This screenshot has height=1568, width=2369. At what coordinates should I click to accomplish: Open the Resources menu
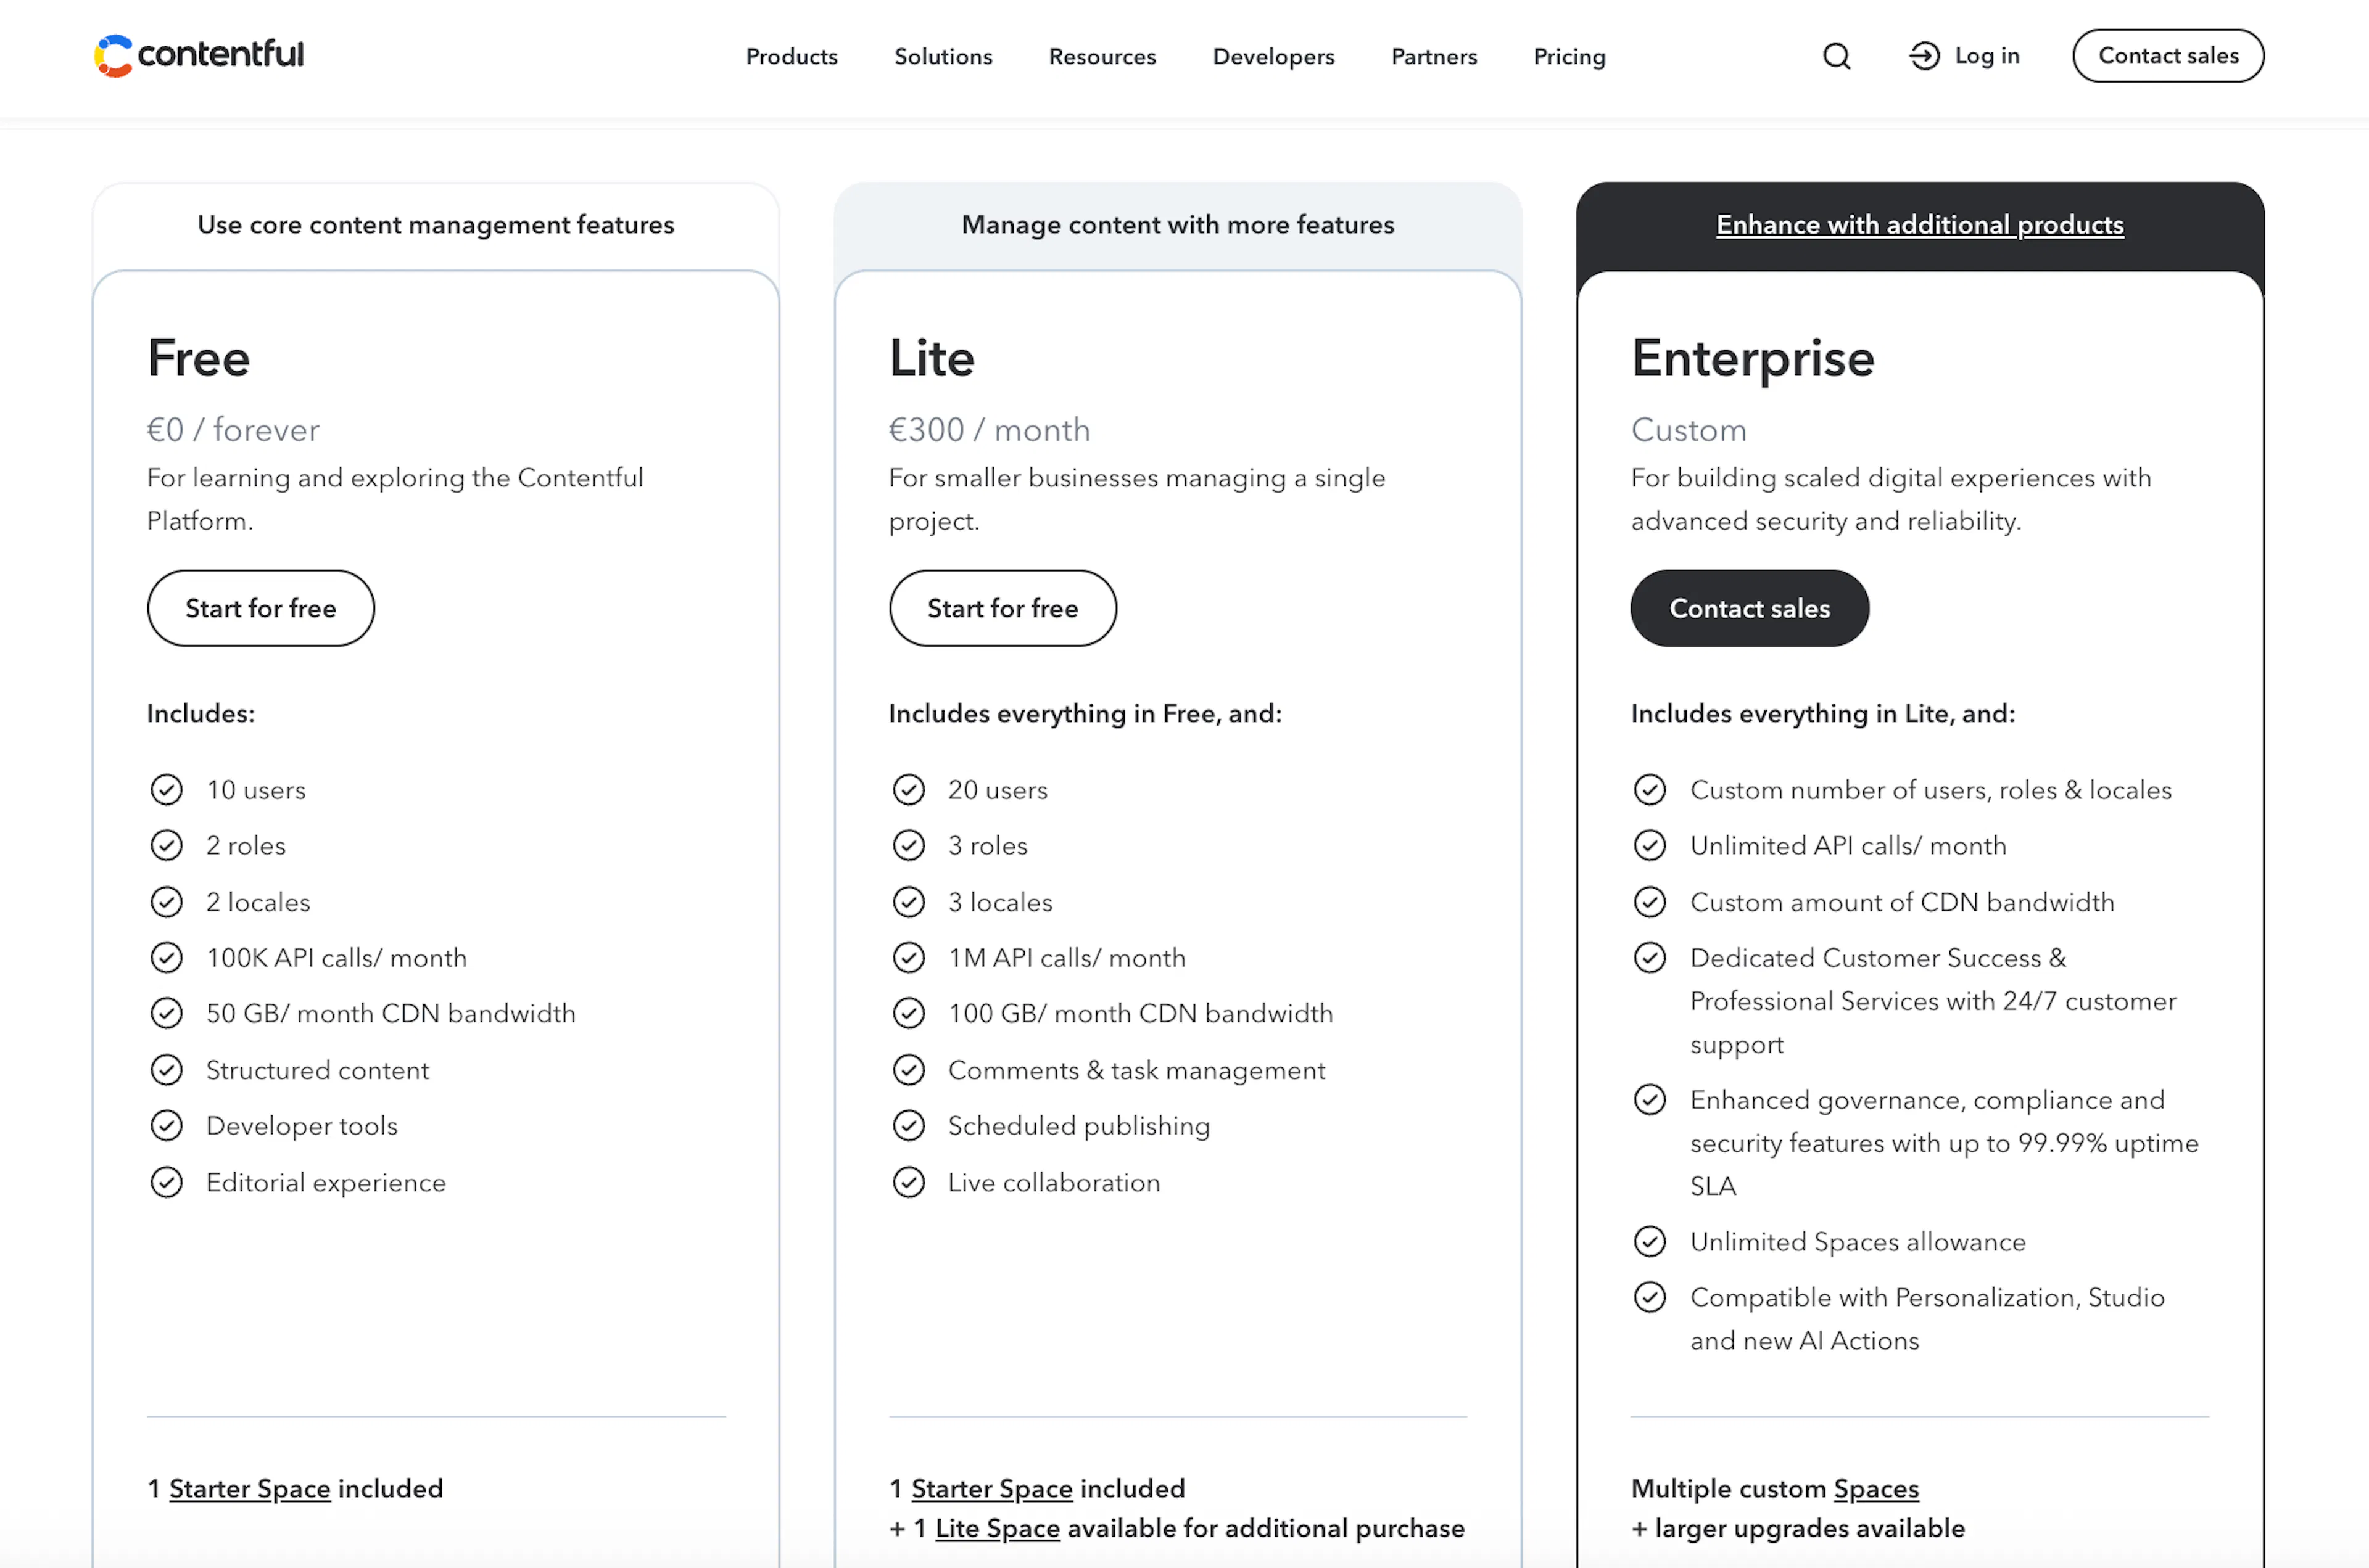(x=1102, y=56)
